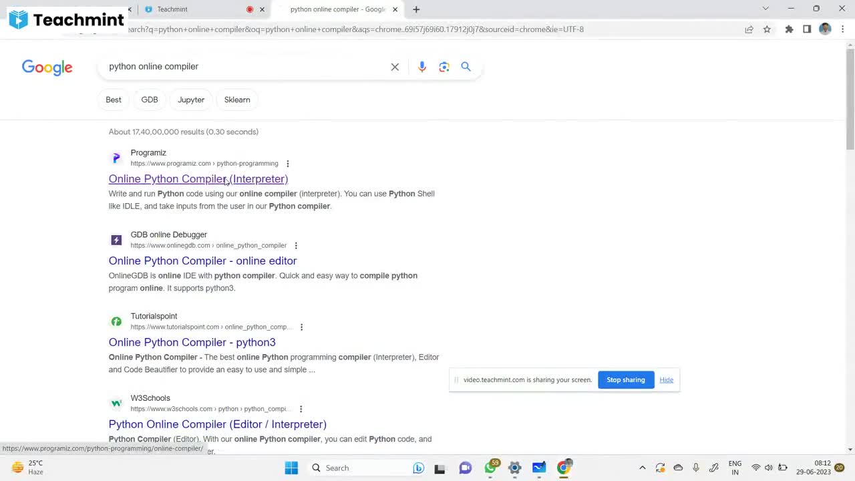The image size is (855, 481).
Task: Open the microphone tray icon
Action: [x=696, y=468]
